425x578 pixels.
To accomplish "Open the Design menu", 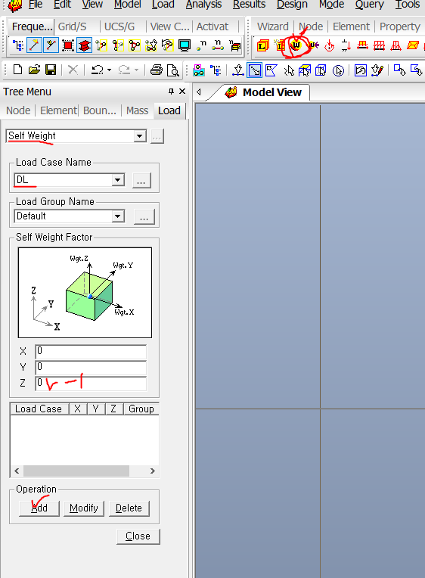I will (292, 5).
